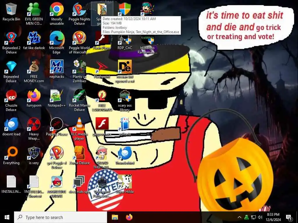Viewport: 298px width, 223px height.
Task: Launch Microsoft Edge from desktop
Action: 57,43
